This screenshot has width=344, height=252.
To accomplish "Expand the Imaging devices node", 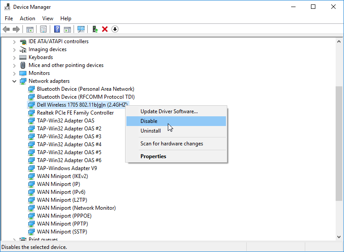I will coord(14,50).
